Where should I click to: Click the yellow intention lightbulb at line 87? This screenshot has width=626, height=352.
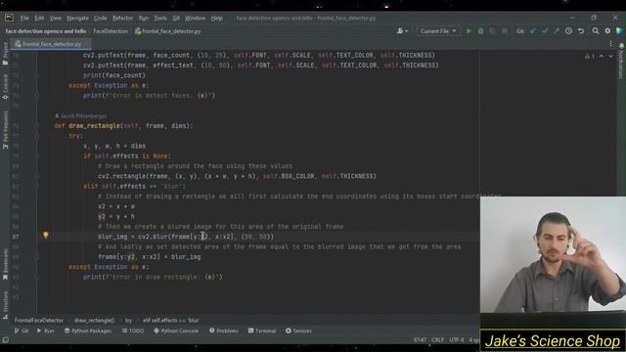[46, 236]
